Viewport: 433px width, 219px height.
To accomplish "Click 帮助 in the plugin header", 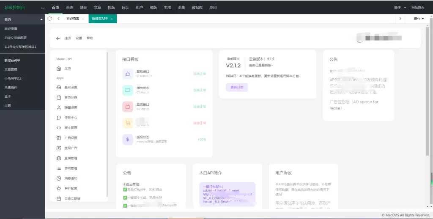I will coord(90,38).
